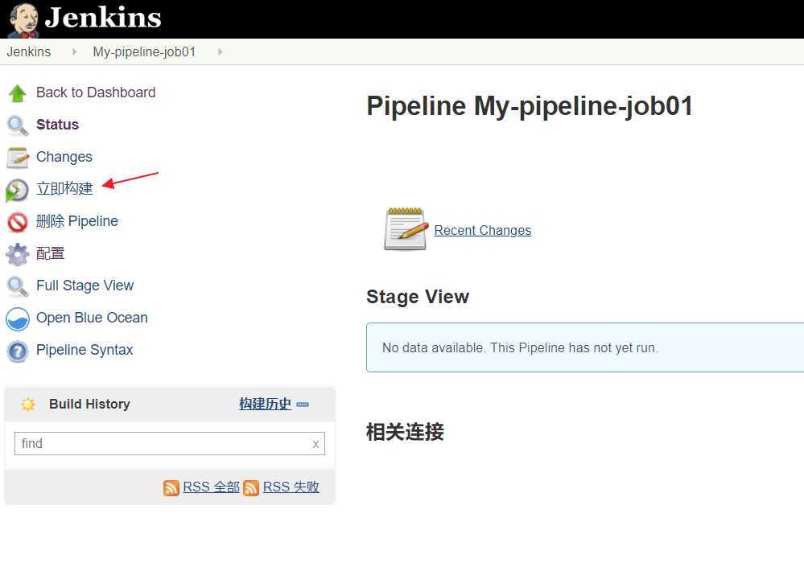Click the Changes notepad icon
Screen dimensions: 804x567
(18, 158)
